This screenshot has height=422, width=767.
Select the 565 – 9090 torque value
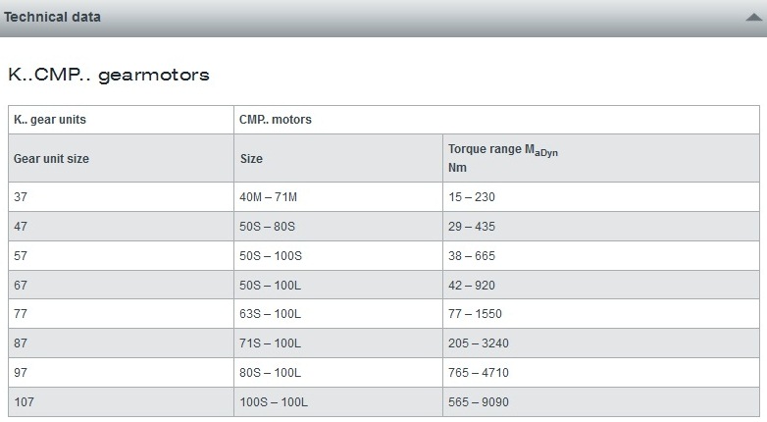click(x=479, y=402)
